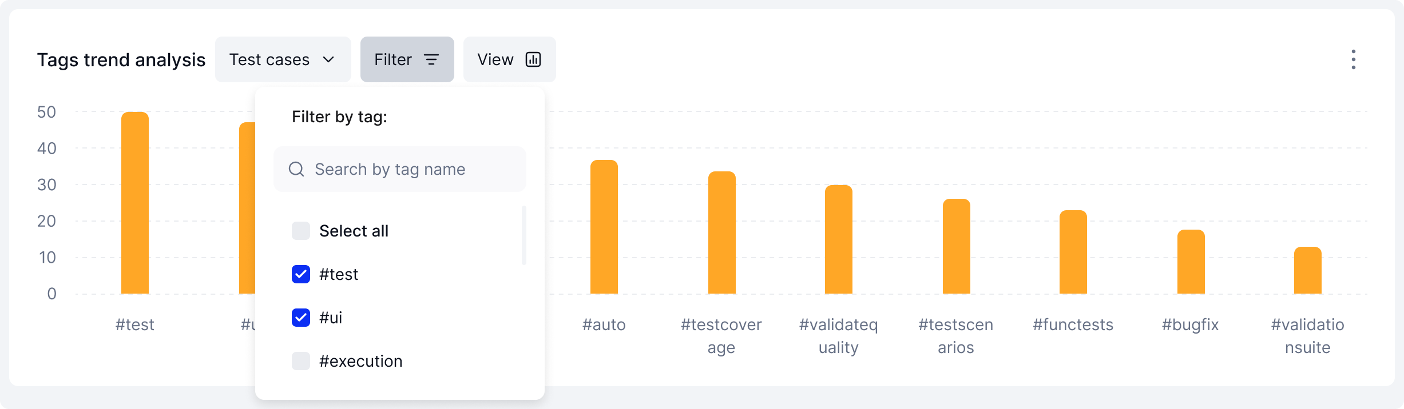Click the #testcoverage orange bar
Image resolution: width=1404 pixels, height=409 pixels.
[722, 233]
